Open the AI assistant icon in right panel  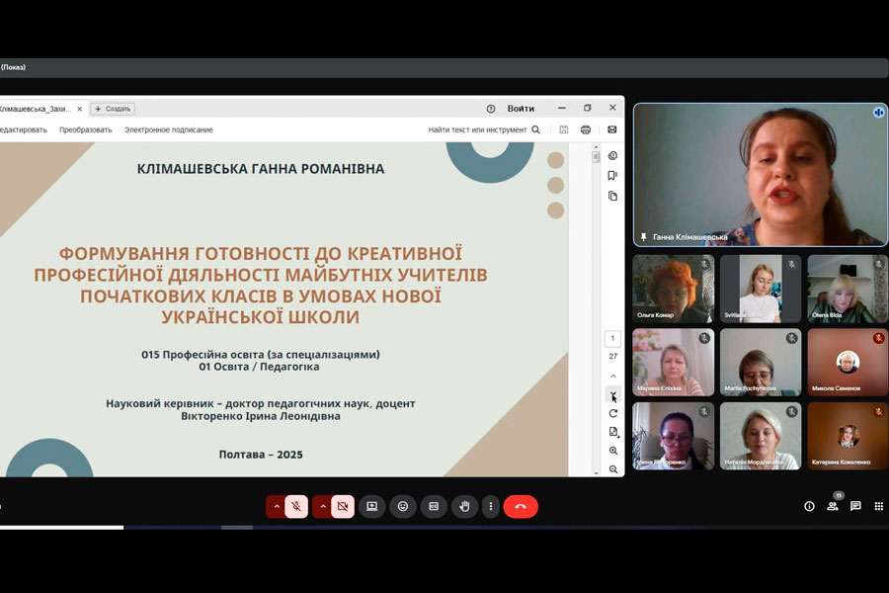[612, 155]
